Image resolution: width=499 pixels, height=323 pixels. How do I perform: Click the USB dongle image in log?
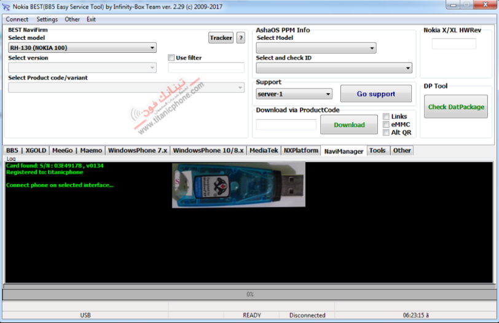tap(238, 185)
